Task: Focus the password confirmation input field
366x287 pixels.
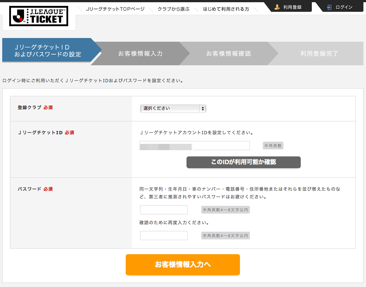Action: 164,235
